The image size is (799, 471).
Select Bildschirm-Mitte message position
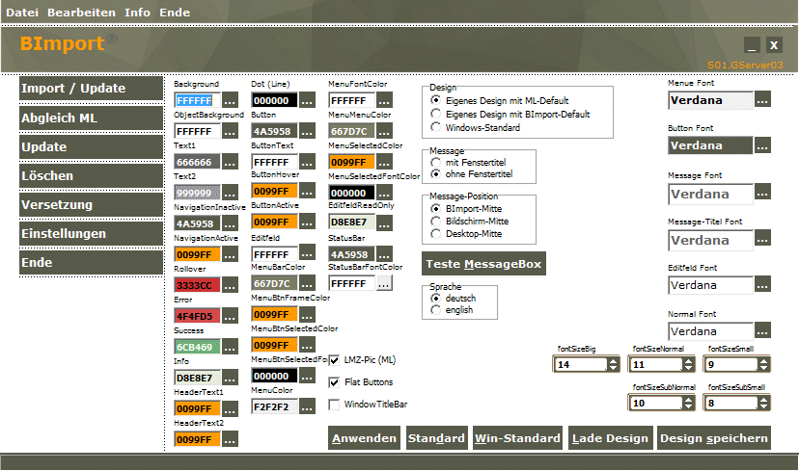[x=470, y=222]
